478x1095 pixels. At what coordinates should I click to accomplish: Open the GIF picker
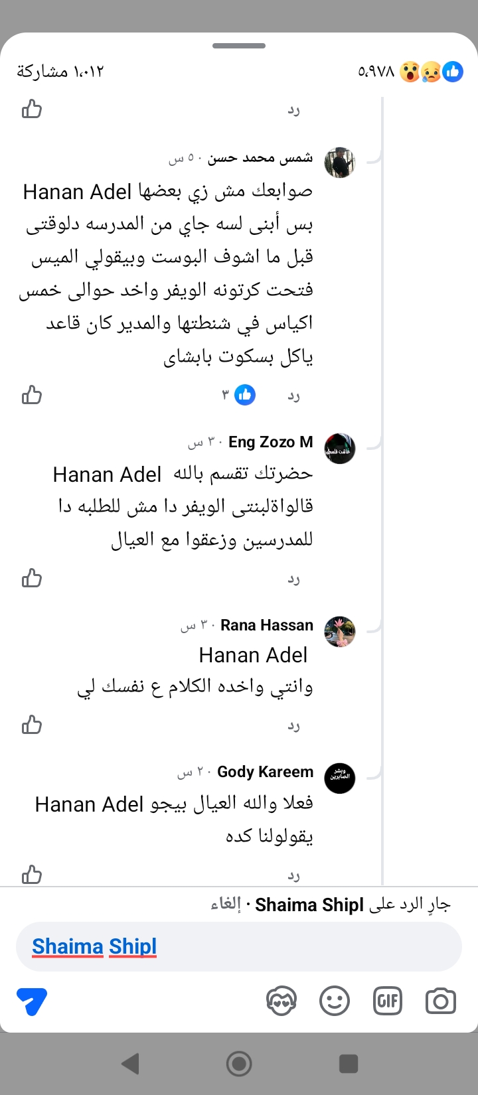388,1001
